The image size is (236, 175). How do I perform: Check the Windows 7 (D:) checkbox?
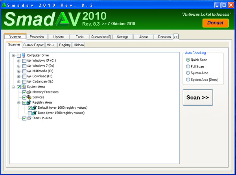coord(24,66)
